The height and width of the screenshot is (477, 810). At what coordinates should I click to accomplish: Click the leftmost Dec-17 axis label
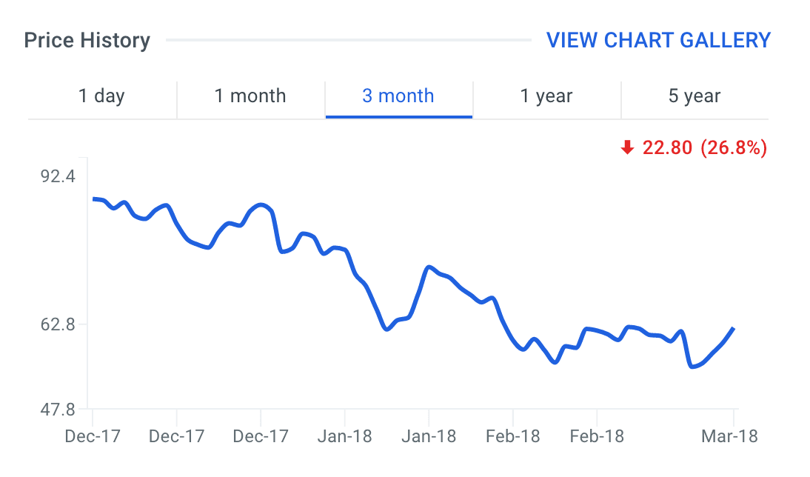pyautogui.click(x=93, y=436)
